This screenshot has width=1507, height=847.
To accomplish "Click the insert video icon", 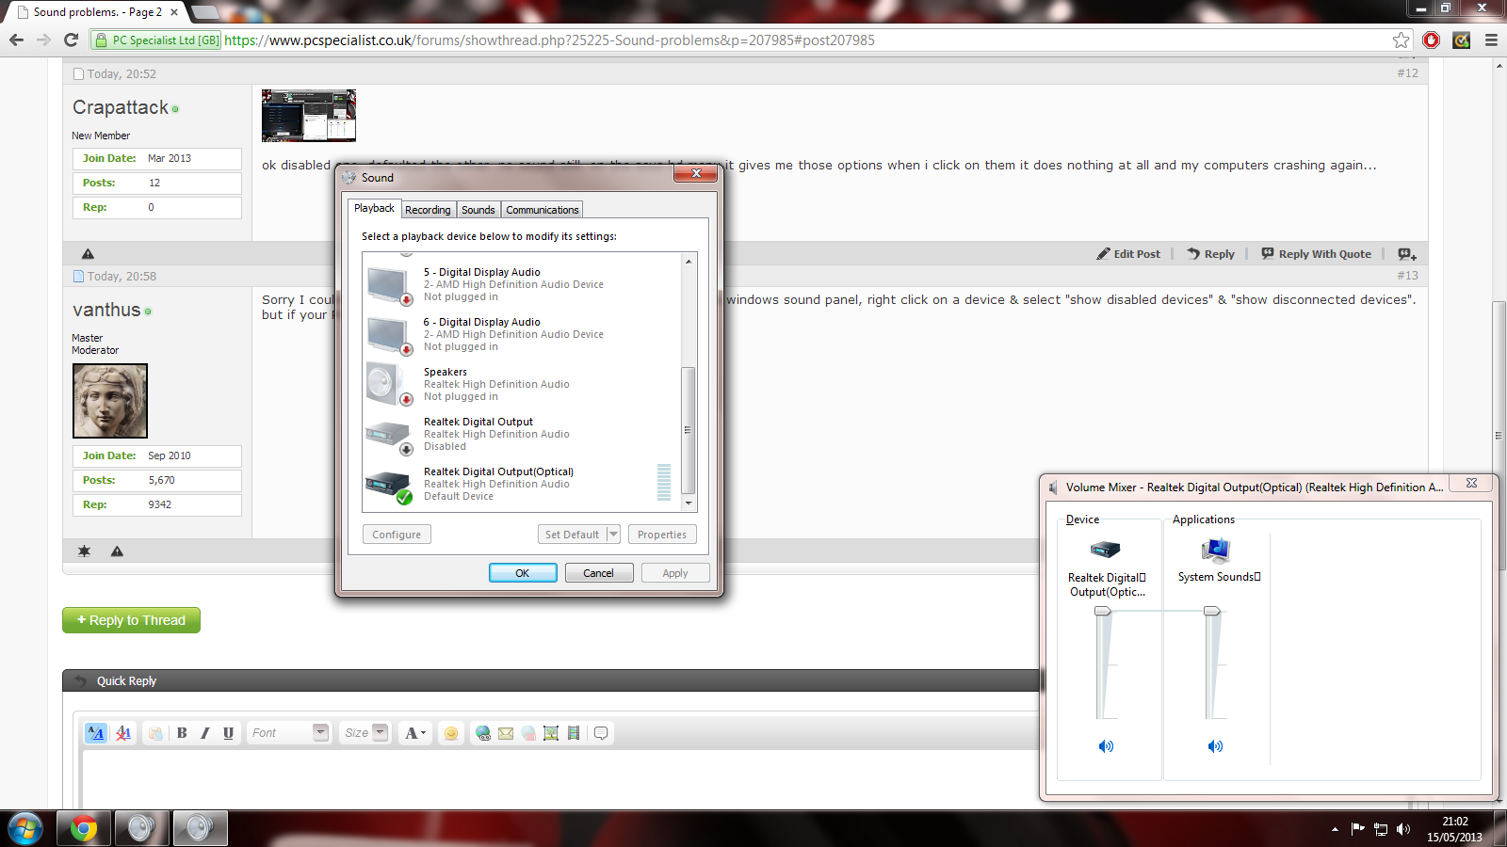I will [574, 733].
